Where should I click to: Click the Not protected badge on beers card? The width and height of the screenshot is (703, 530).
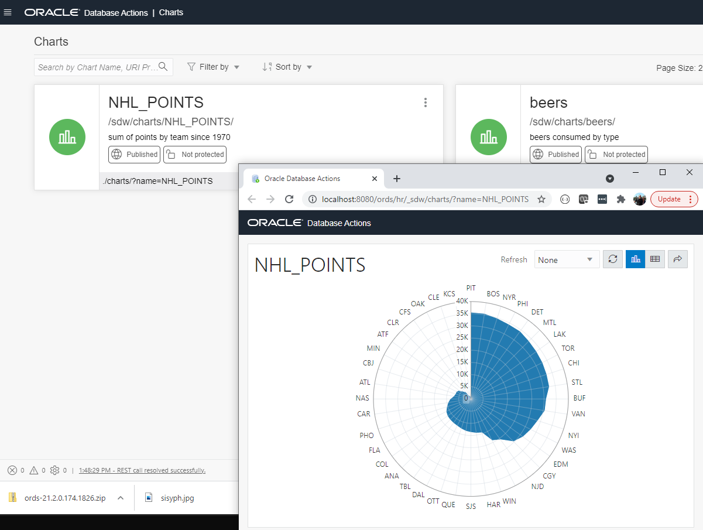point(616,155)
